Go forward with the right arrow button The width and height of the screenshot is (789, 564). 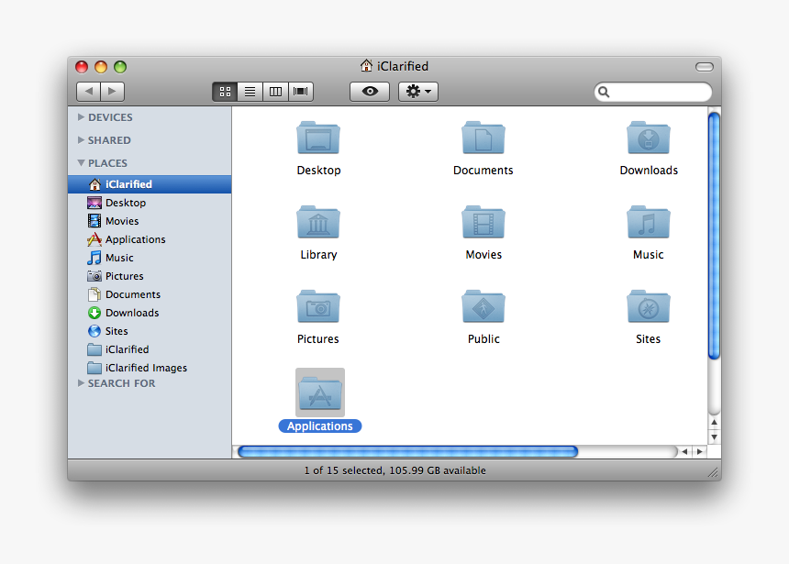coord(112,92)
